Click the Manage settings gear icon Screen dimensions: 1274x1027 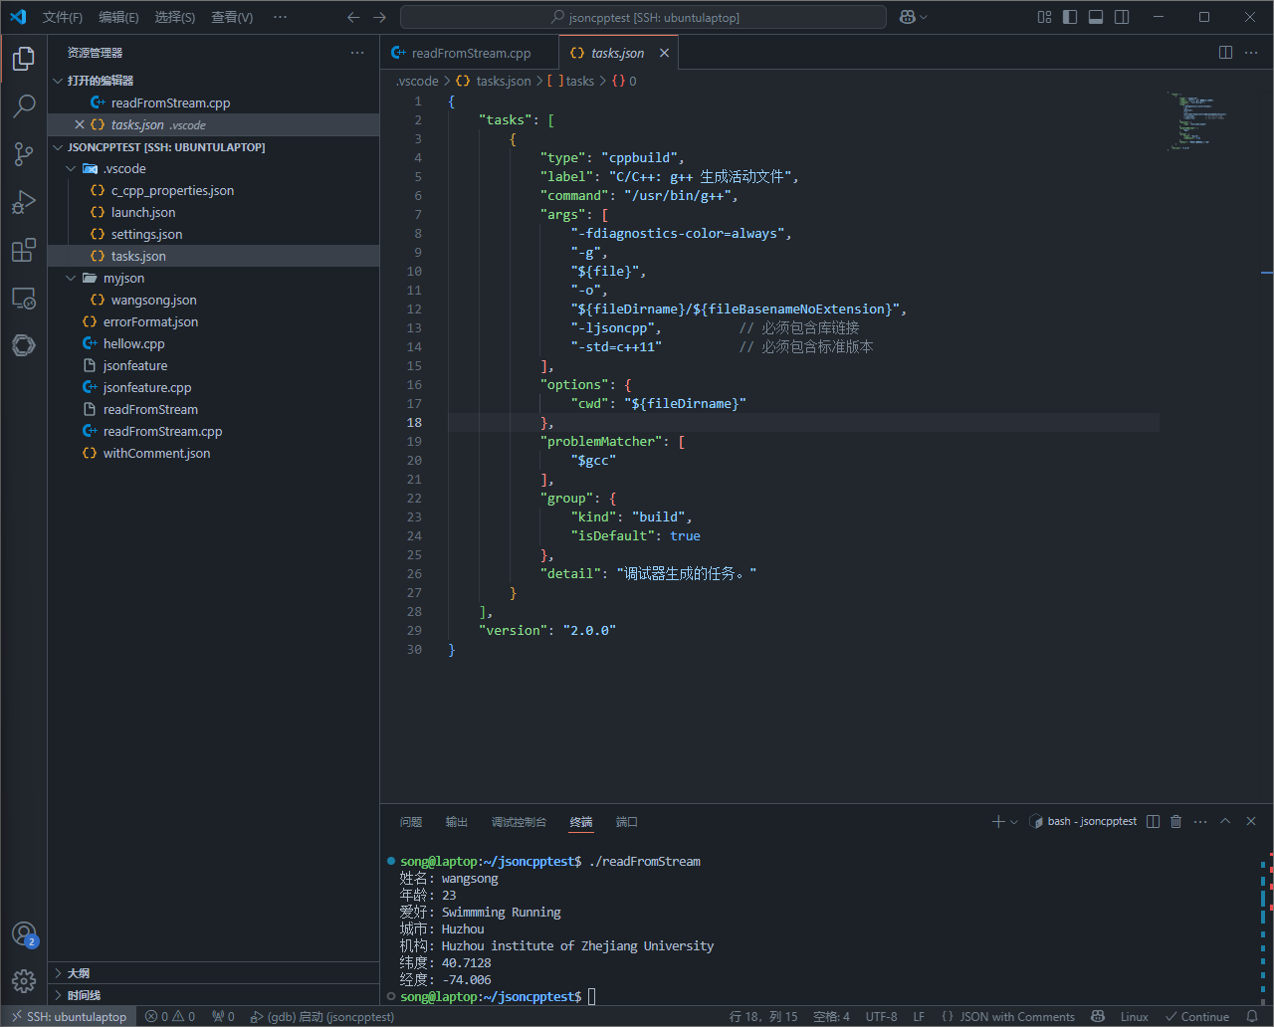[24, 980]
